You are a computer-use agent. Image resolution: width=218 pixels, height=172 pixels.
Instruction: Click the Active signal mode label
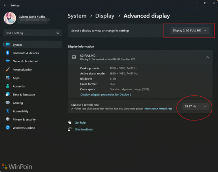(x=92, y=73)
